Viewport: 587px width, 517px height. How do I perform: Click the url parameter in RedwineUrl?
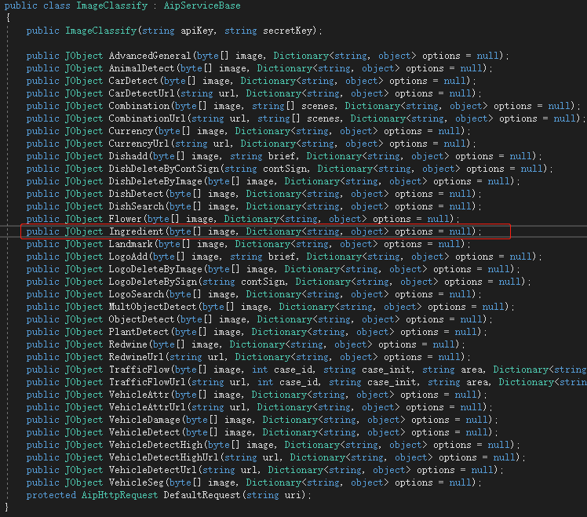[216, 357]
